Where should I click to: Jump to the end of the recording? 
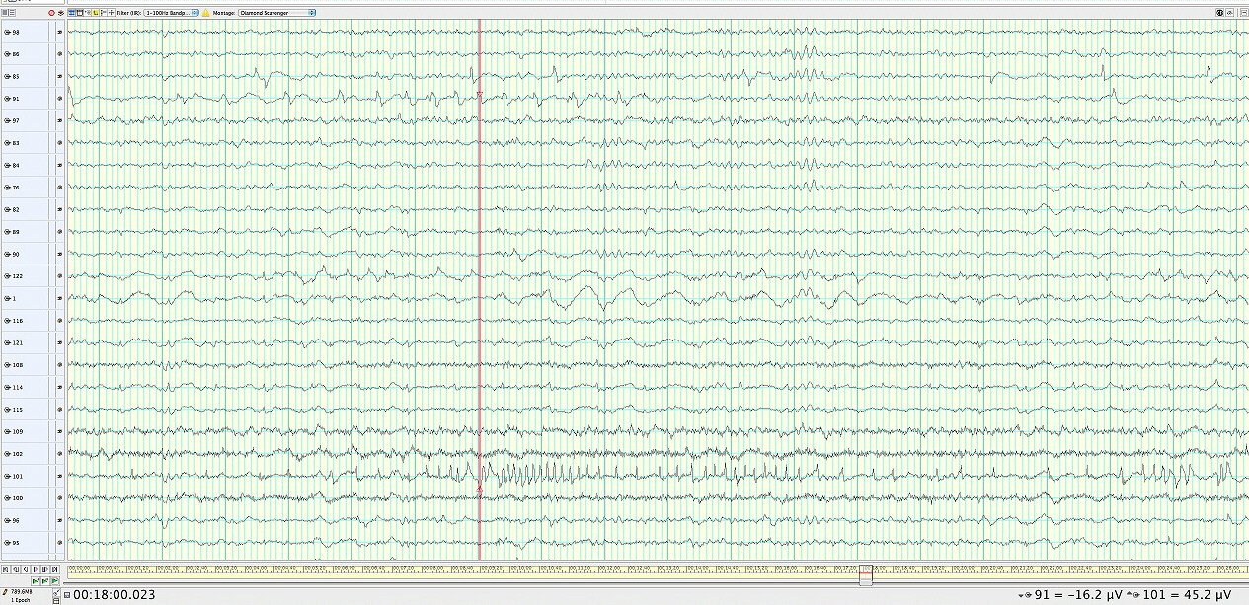coord(57,569)
